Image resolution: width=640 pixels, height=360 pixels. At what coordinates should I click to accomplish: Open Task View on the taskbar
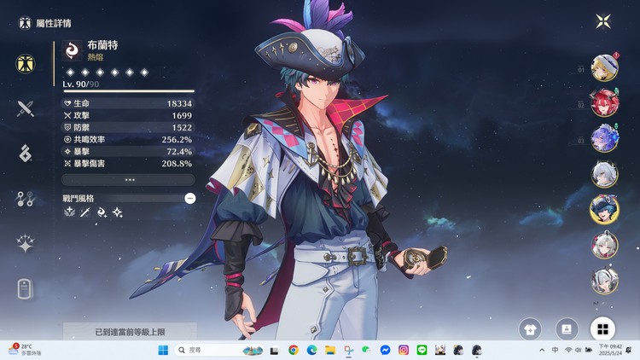tap(274, 351)
